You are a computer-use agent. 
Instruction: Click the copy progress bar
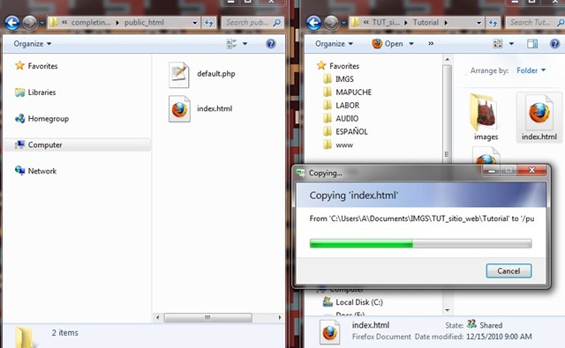[x=420, y=244]
